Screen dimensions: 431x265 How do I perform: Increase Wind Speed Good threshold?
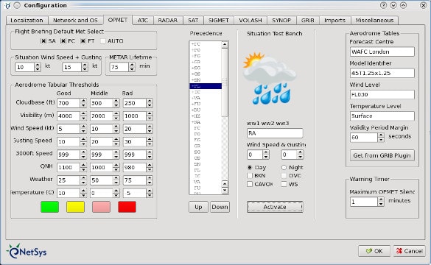coord(83,127)
